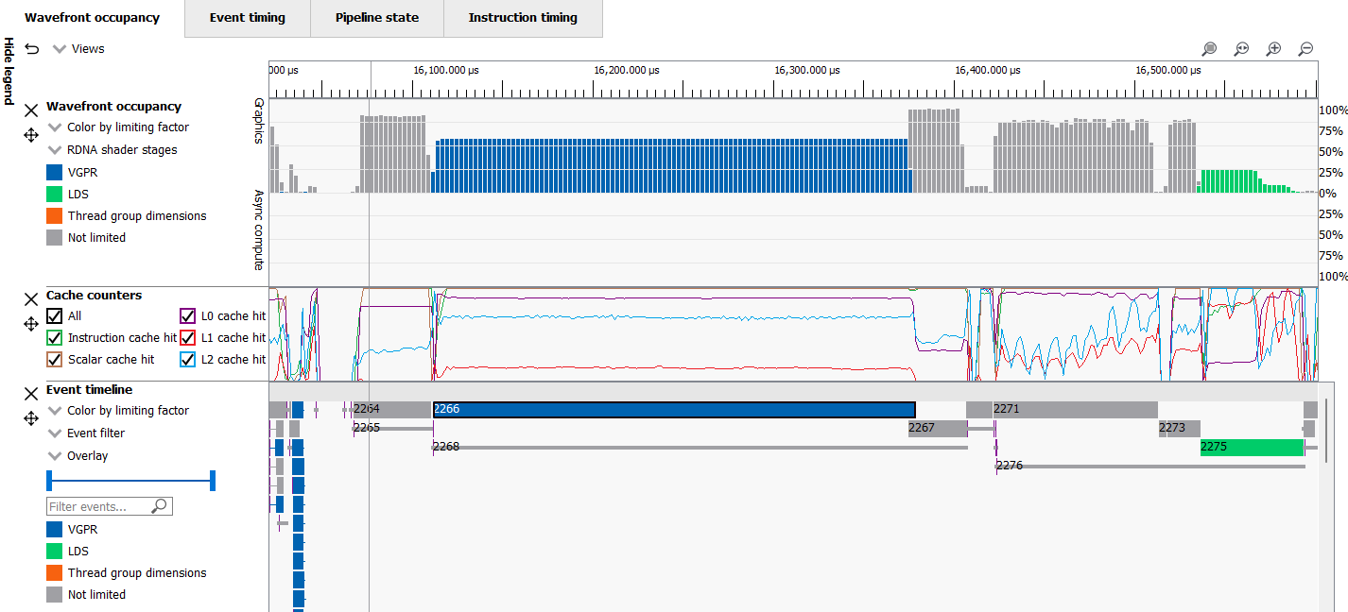Close the Event timeline pane with X
The image size is (1348, 612).
(30, 394)
